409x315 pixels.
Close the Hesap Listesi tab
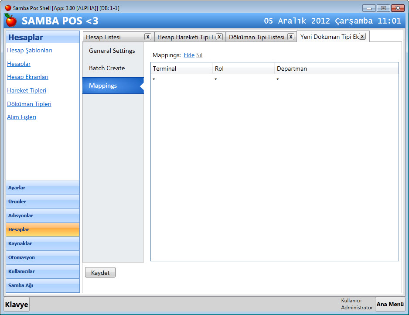coord(148,37)
